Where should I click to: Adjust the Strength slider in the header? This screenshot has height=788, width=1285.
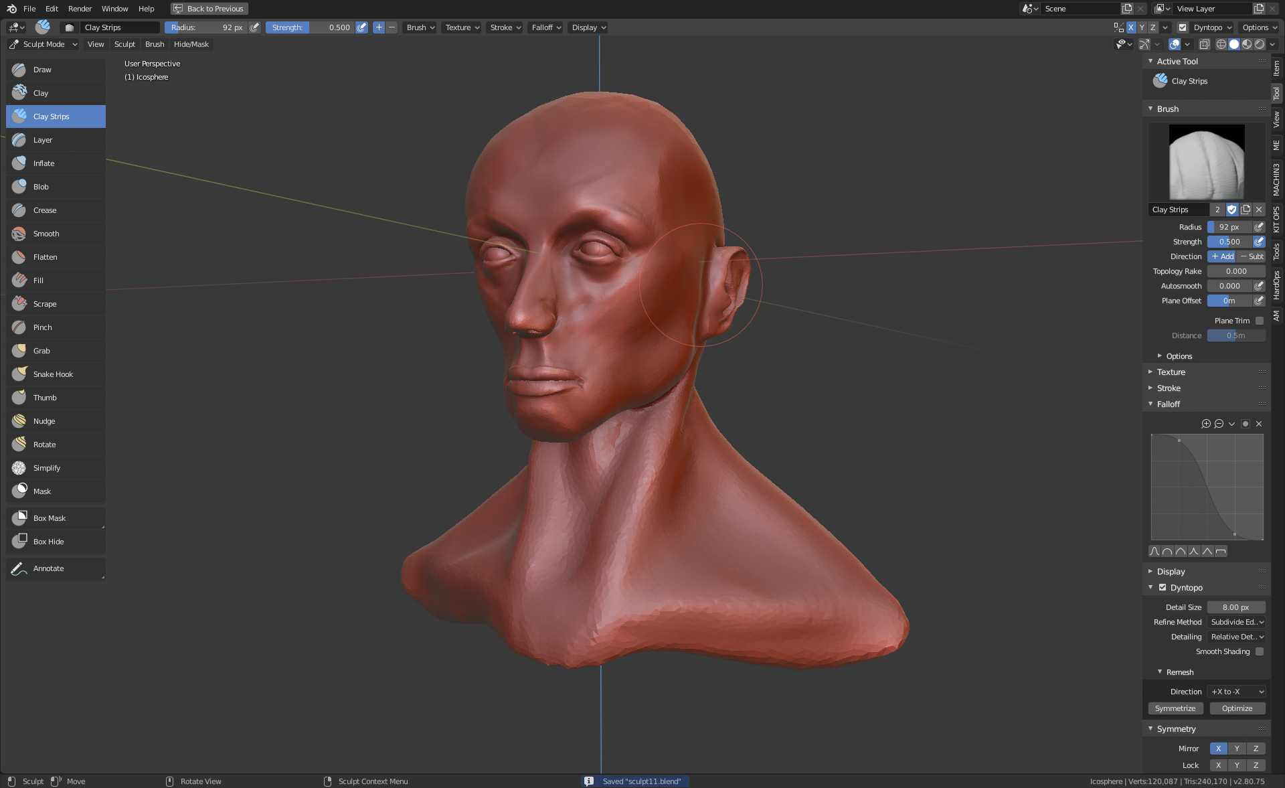click(311, 27)
